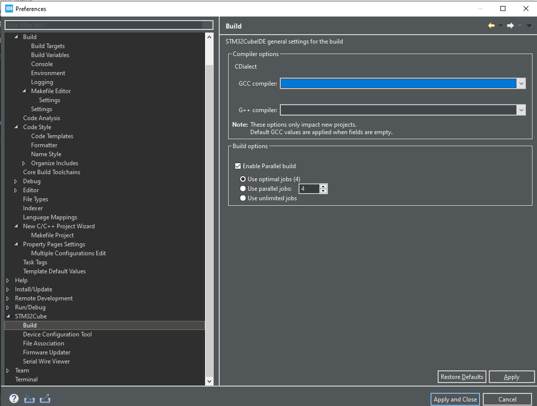
Task: Select Code Analysis page
Action: pyautogui.click(x=42, y=118)
